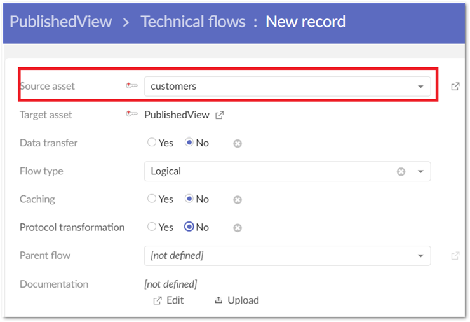Screen dimensions: 470x322
Task: Upload a Documentation file
Action: [237, 300]
